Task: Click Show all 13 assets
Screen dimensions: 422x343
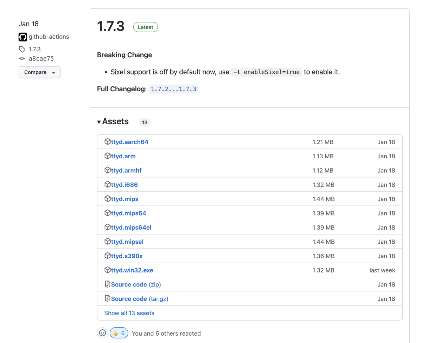Action: 129,313
